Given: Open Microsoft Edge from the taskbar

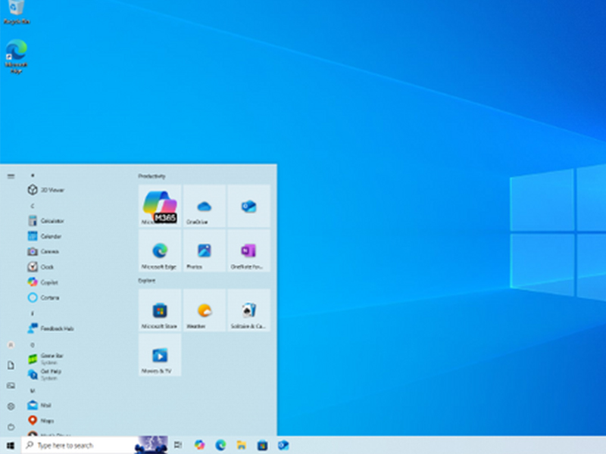Looking at the screenshot, I should pos(220,445).
